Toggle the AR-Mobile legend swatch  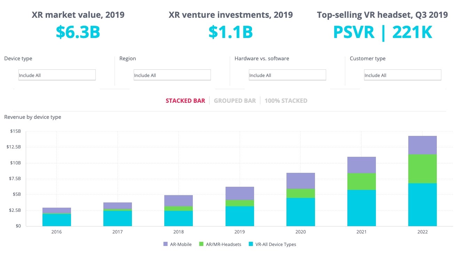pos(165,244)
